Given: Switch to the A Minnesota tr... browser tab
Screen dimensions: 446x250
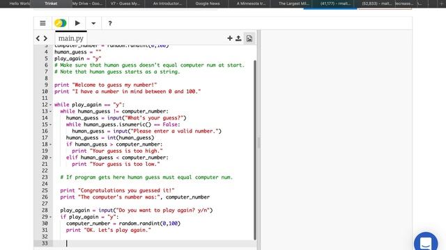Looking at the screenshot, I should 251,3.
